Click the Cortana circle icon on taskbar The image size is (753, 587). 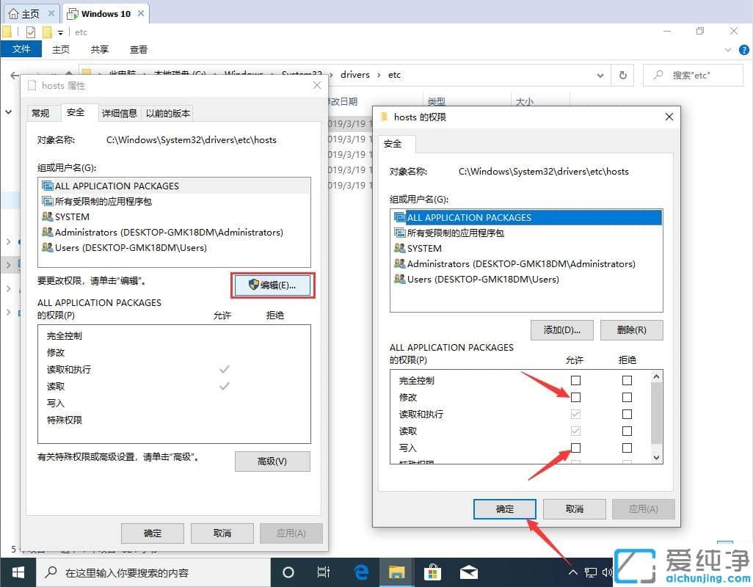[x=288, y=572]
